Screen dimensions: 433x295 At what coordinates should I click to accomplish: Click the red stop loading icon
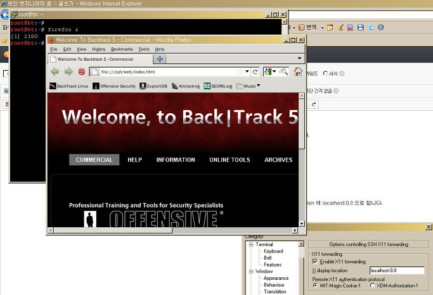tap(81, 72)
